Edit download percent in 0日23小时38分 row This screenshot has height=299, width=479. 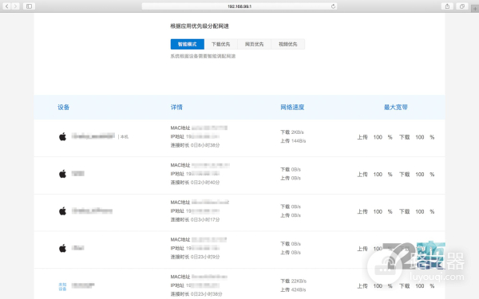click(420, 286)
